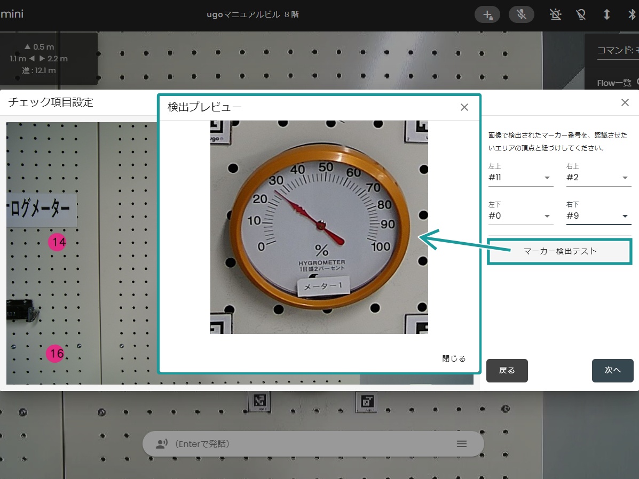The height and width of the screenshot is (479, 639).
Task: Open the Flow一覧 tab
Action: (614, 83)
